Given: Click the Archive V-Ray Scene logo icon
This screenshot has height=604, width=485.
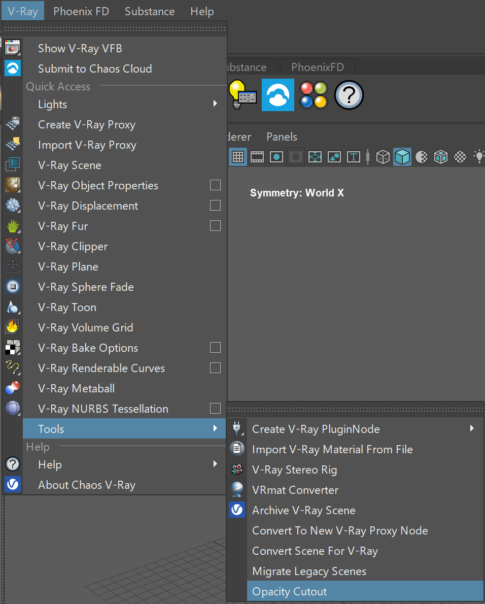Looking at the screenshot, I should pos(237,510).
